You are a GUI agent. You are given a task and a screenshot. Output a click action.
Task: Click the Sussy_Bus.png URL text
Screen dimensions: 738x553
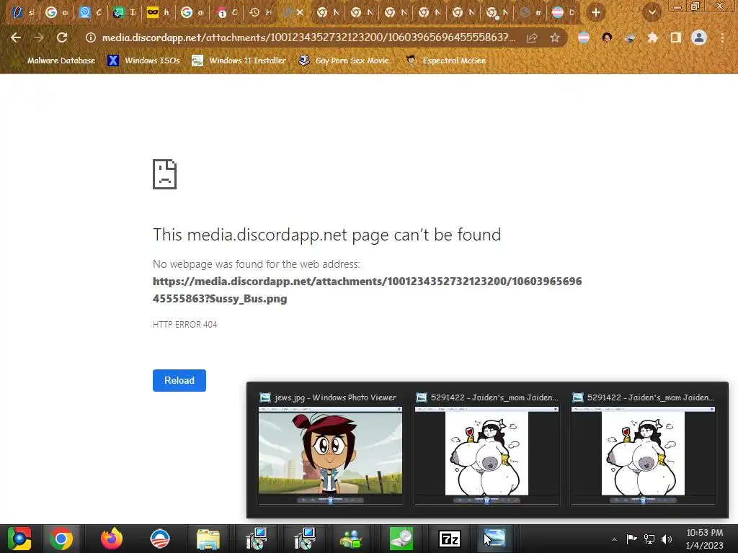[248, 299]
